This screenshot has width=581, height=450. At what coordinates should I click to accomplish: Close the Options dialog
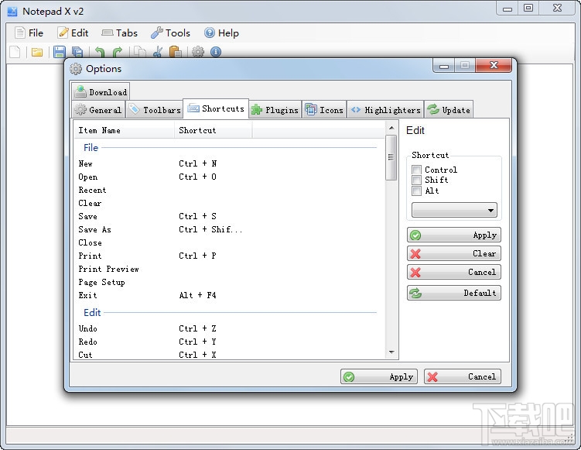494,65
